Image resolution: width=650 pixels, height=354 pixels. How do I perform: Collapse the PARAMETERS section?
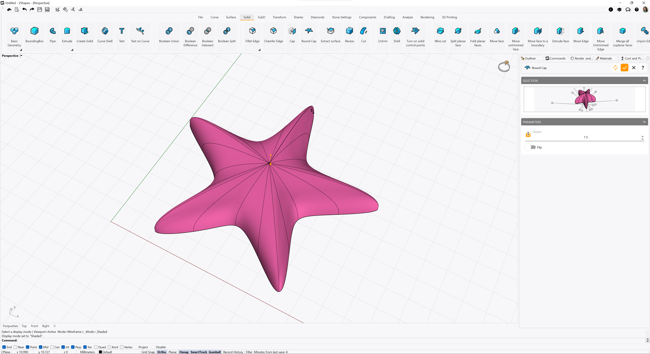click(644, 122)
